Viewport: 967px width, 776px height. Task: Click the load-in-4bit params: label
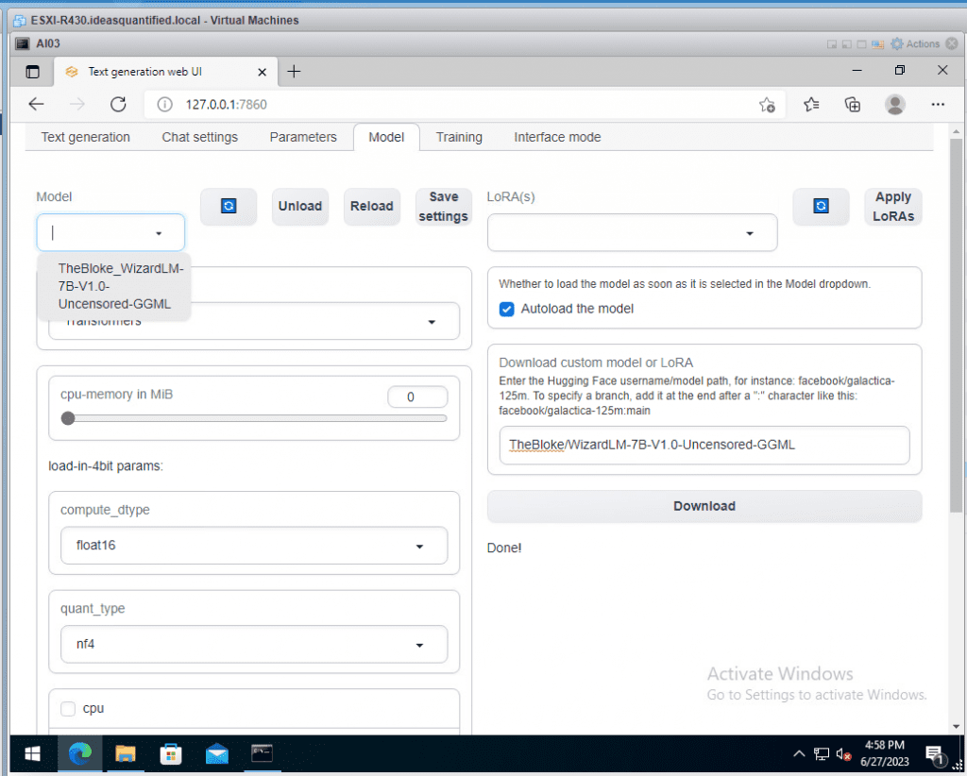click(106, 466)
